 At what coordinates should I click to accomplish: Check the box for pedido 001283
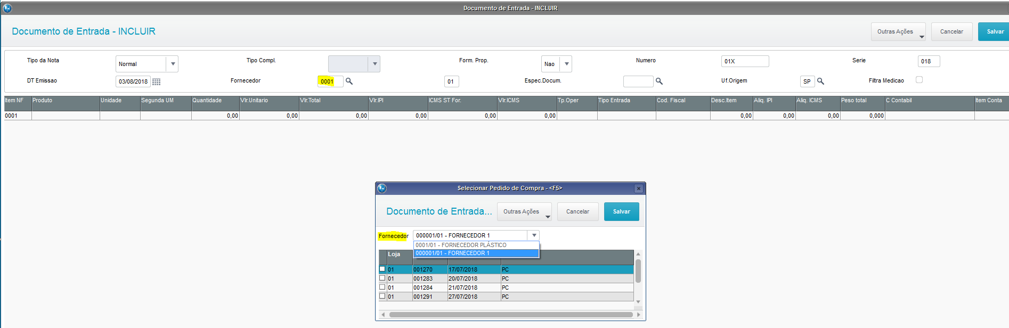[x=382, y=278]
